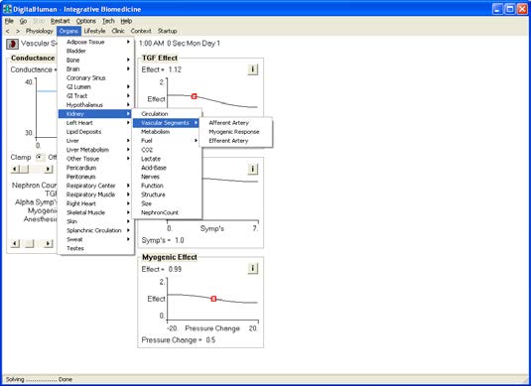The height and width of the screenshot is (386, 531).
Task: Expand Respiratory Center submenu
Action: 96,186
